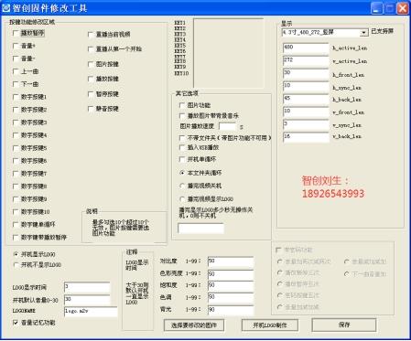
Task: Tick the 暂停按键 checkbox
Action: coord(91,94)
